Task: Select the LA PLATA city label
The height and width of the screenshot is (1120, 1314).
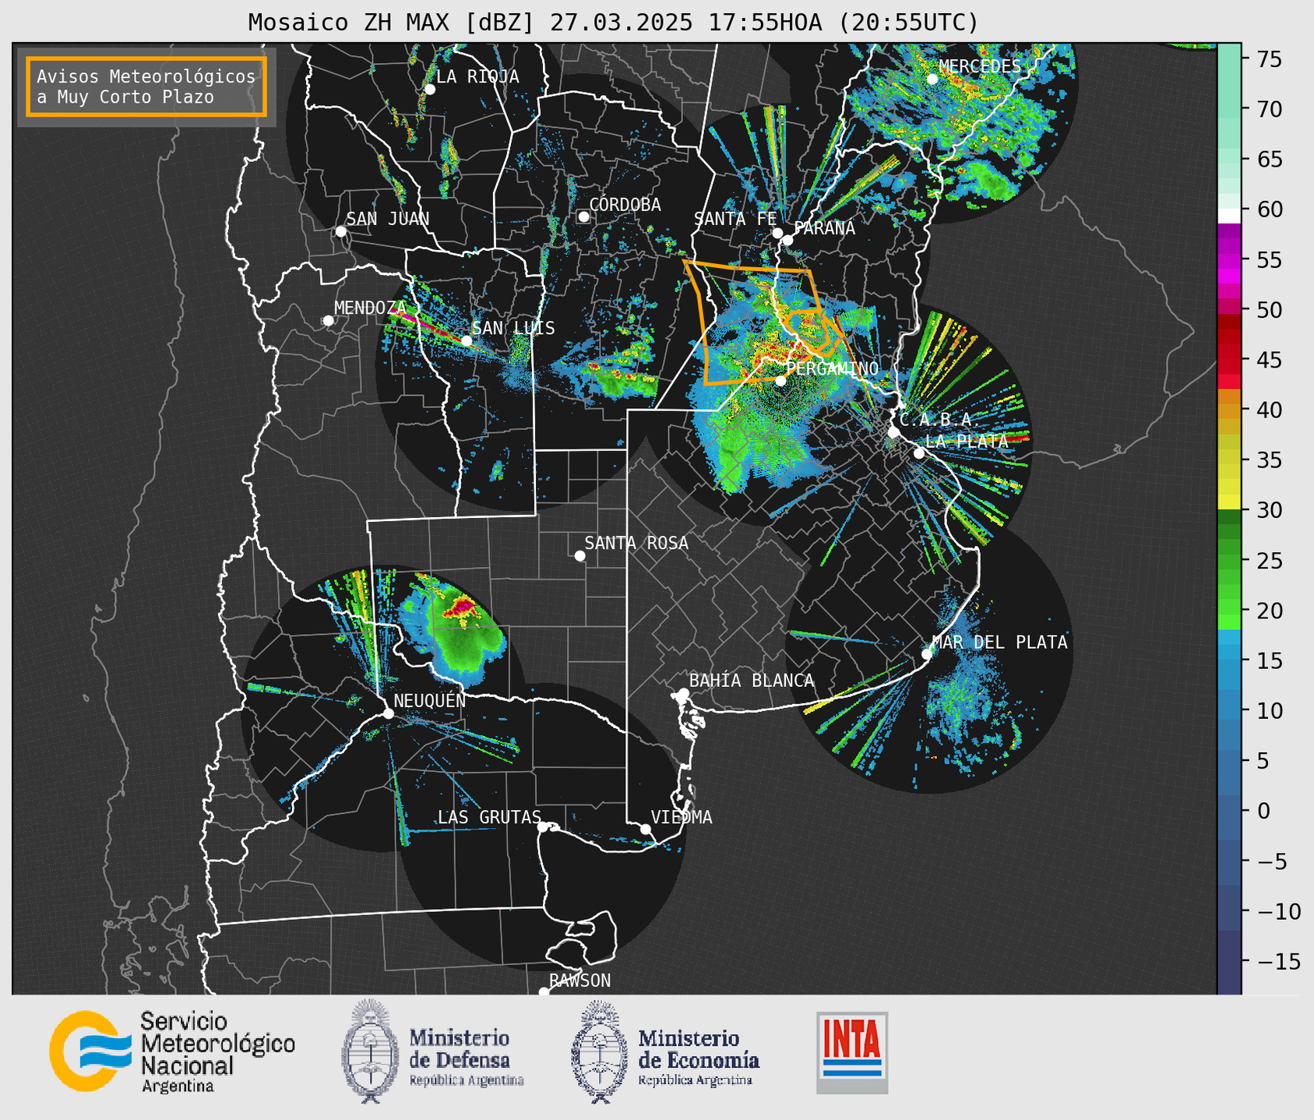Action: pos(967,441)
